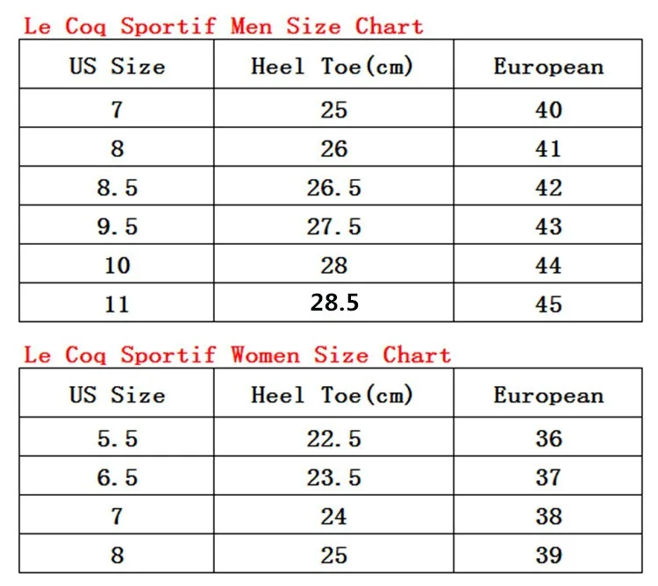Select European size 38 cell
This screenshot has width=658, height=586.
click(548, 515)
